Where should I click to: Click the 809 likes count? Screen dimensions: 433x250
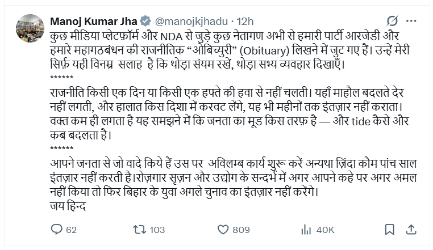[241, 230]
